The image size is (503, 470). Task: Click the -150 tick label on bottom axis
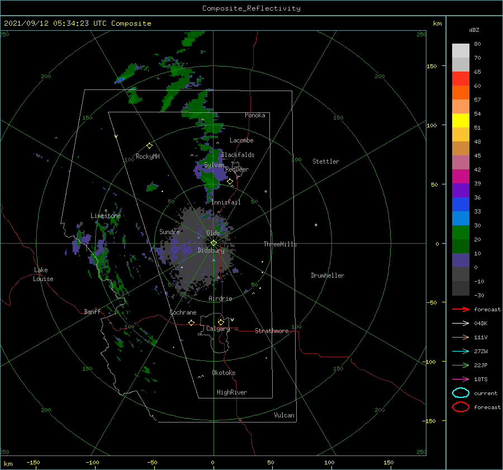[x=33, y=462]
